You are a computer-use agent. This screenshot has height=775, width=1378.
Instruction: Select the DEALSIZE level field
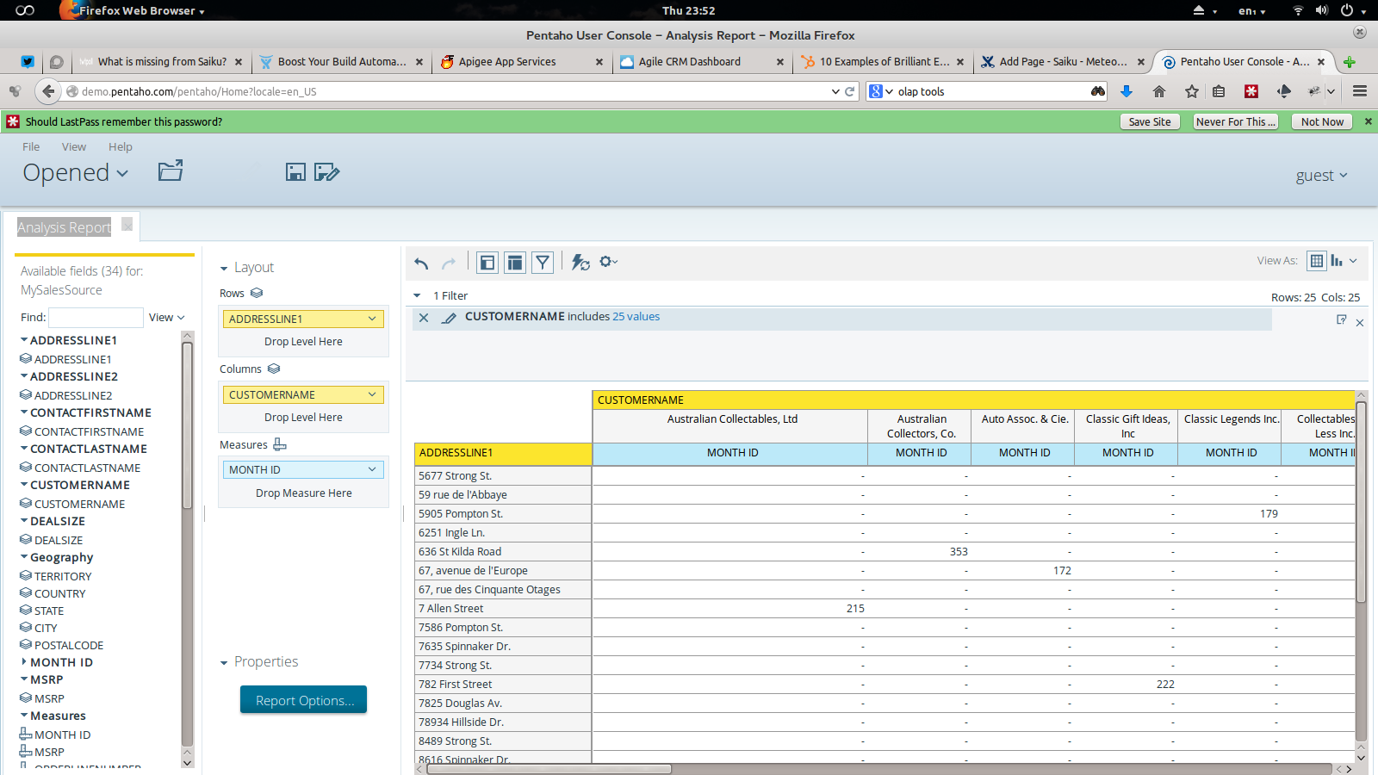coord(58,540)
